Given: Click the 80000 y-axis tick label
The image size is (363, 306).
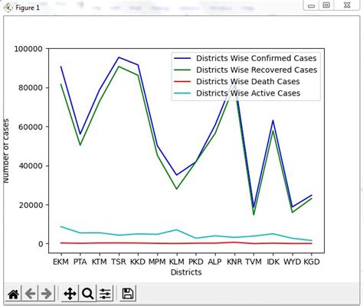Looking at the screenshot, I should pyautogui.click(x=31, y=88).
